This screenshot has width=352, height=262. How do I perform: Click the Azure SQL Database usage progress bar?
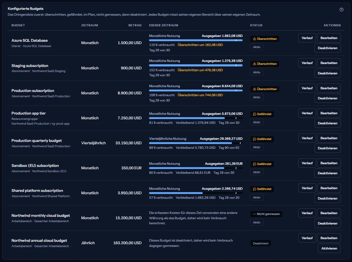click(196, 40)
